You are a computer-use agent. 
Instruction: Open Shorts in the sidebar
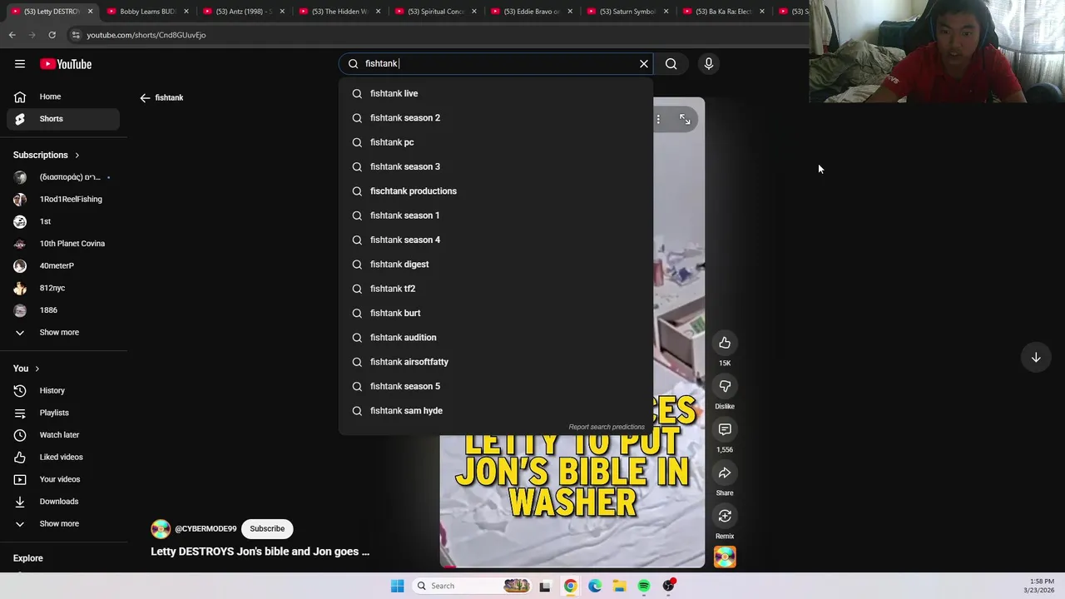tap(63, 119)
